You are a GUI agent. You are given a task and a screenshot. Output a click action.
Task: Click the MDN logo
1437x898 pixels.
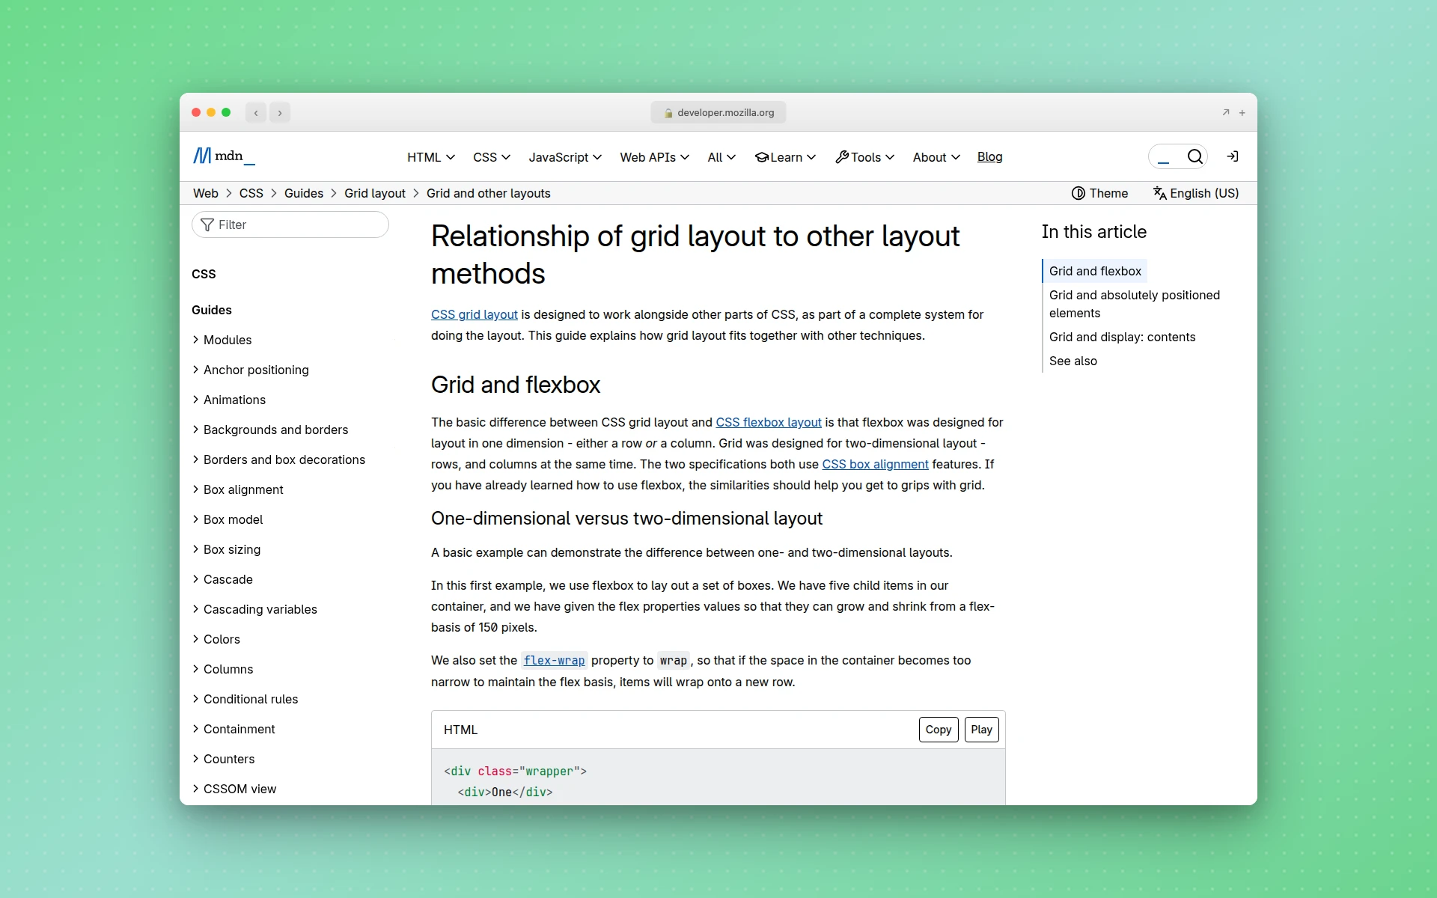point(224,156)
